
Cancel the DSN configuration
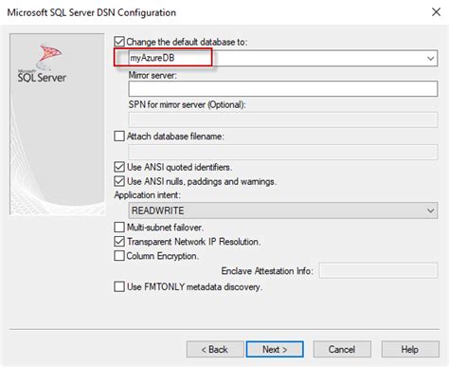(x=342, y=349)
